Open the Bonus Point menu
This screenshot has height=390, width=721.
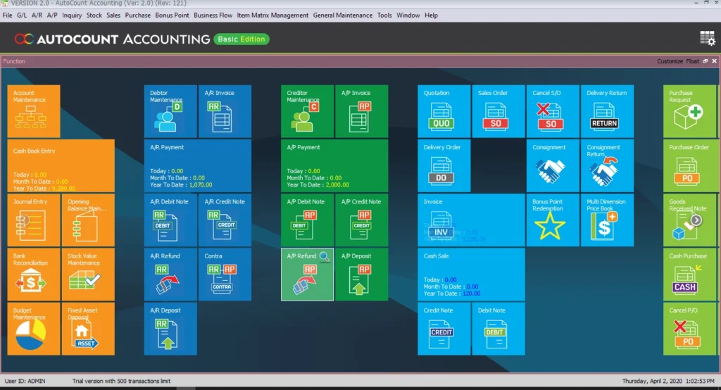pyautogui.click(x=172, y=15)
